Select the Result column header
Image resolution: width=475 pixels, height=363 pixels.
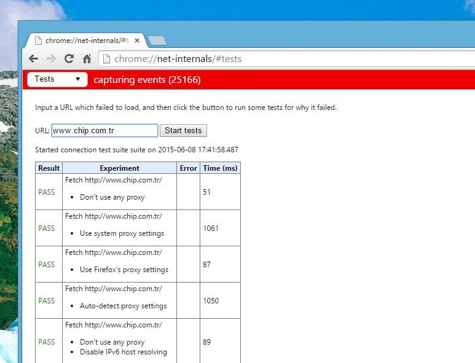(x=49, y=168)
